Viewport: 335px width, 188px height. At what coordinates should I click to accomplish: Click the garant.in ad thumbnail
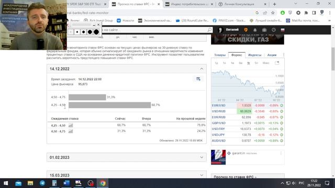click(218, 157)
